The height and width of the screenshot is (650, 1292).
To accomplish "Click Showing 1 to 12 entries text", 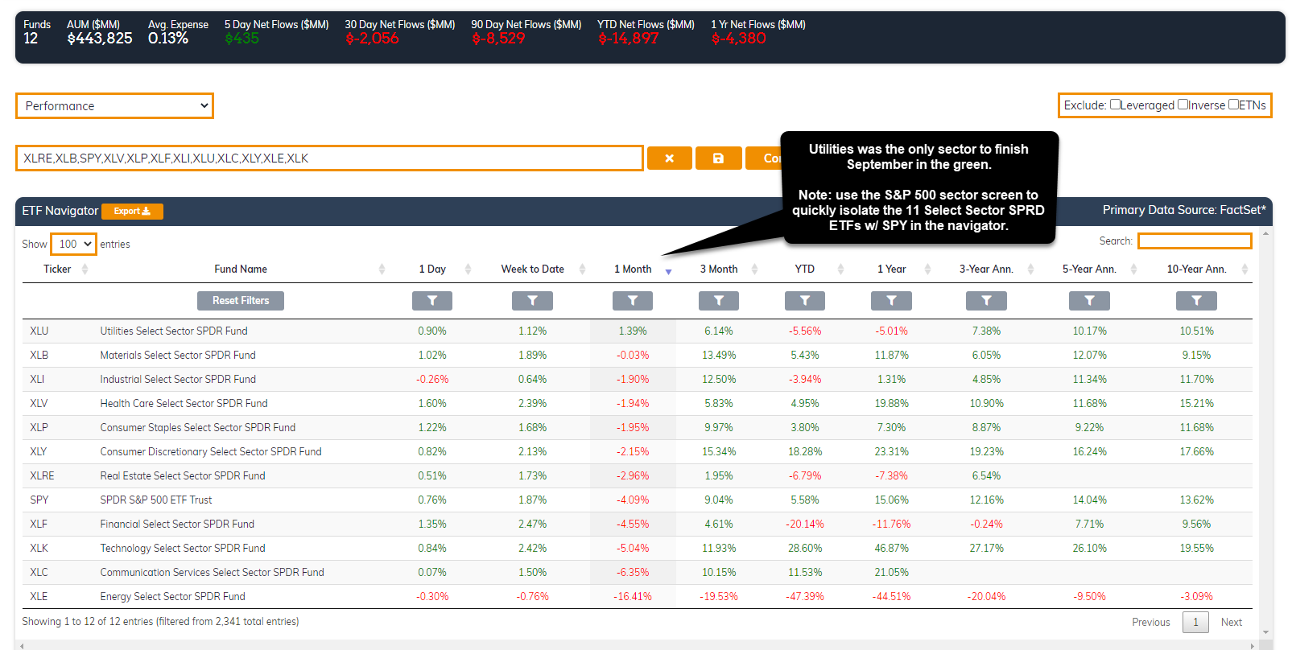I will (160, 621).
